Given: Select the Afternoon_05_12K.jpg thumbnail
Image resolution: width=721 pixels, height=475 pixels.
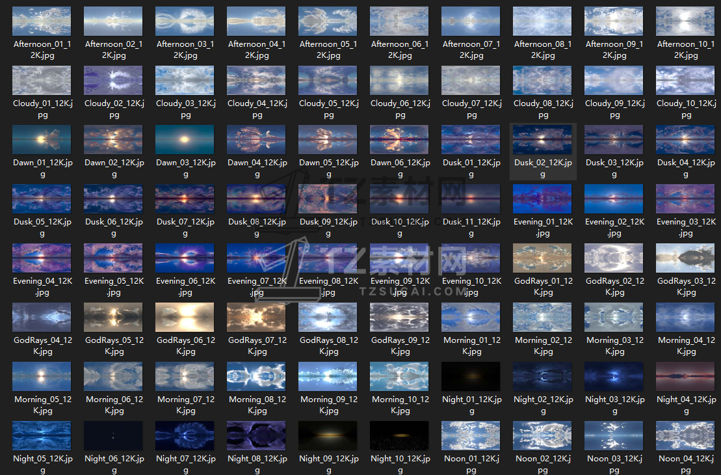Looking at the screenshot, I should (x=328, y=21).
